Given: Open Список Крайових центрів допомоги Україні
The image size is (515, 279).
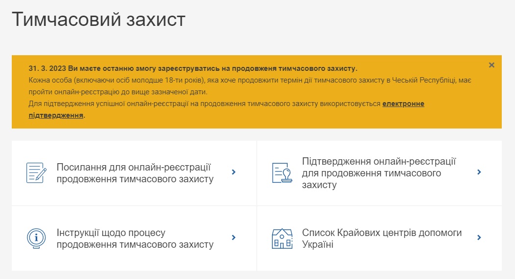Looking at the screenshot, I should tap(382, 238).
